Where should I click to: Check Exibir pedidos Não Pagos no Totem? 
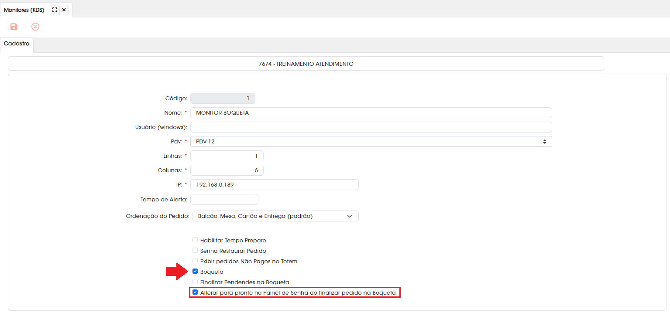pyautogui.click(x=195, y=261)
